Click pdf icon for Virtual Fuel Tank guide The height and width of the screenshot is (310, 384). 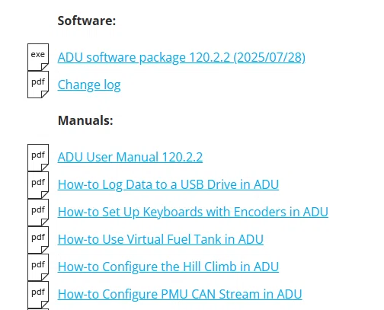click(38, 240)
